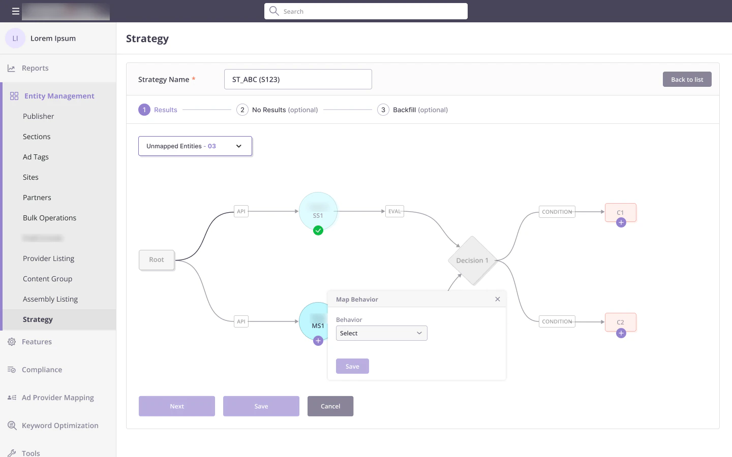Go to step 2 No Results
The width and height of the screenshot is (732, 457).
point(277,110)
